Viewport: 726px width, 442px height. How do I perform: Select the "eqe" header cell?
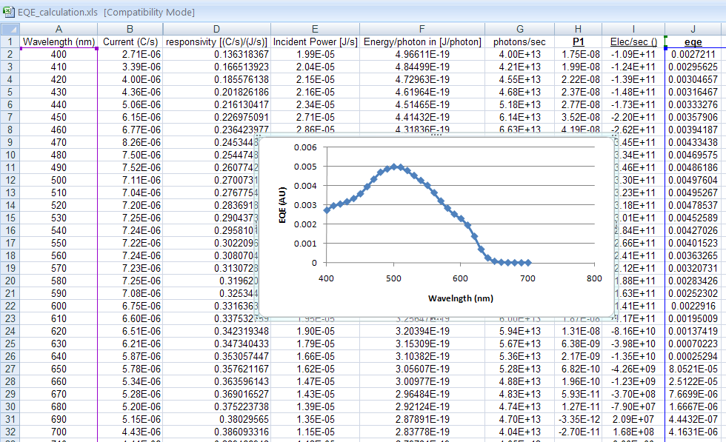[693, 42]
